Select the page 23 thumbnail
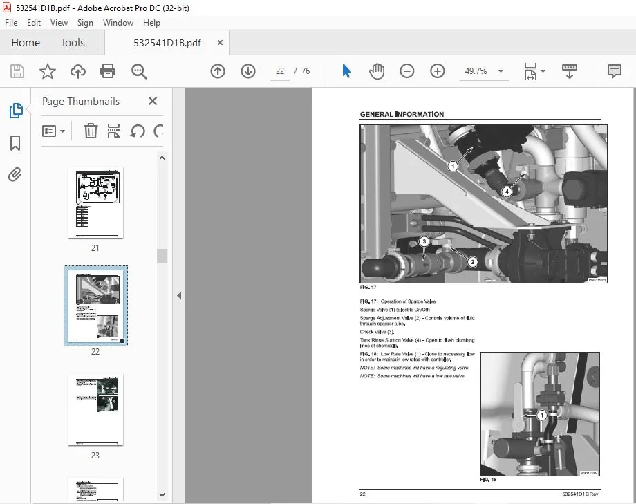Image resolution: width=636 pixels, height=504 pixels. pos(95,410)
